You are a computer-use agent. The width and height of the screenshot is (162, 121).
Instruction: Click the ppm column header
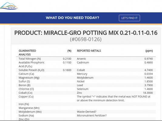(x=149, y=51)
